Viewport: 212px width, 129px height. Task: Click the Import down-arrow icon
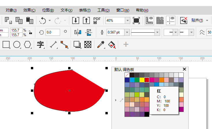tap(76, 20)
